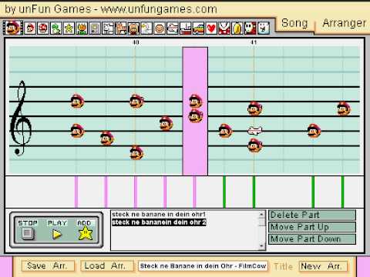Select the small Mario instrument icon
The height and width of the screenshot is (277, 370).
pyautogui.click(x=30, y=28)
